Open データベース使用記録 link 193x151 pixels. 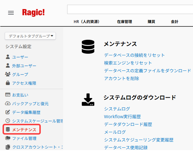coord(126,148)
